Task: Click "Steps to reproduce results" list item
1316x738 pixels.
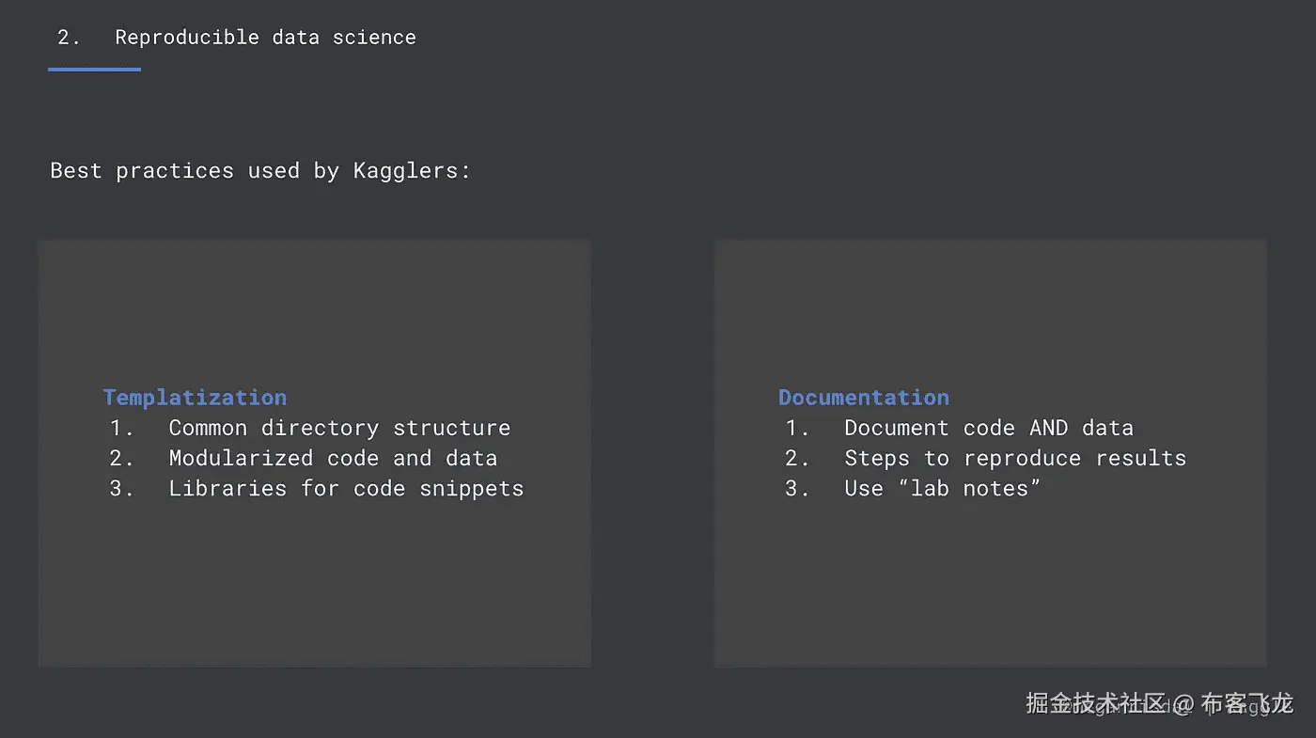Action: coord(1015,459)
